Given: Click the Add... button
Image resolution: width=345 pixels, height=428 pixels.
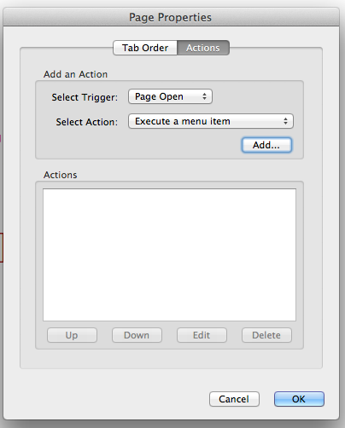Looking at the screenshot, I should pyautogui.click(x=266, y=145).
